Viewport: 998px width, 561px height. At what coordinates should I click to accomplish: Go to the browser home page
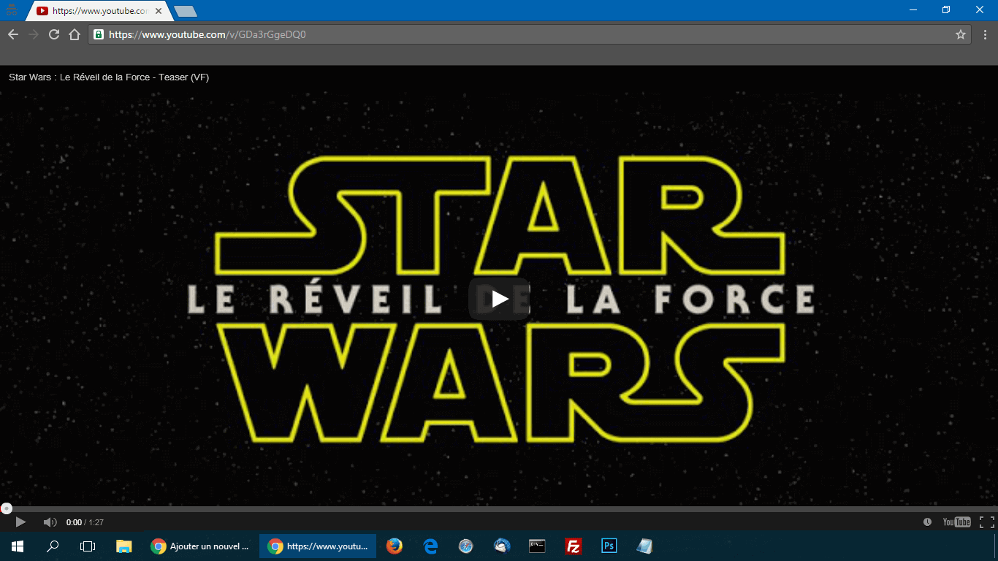click(75, 34)
